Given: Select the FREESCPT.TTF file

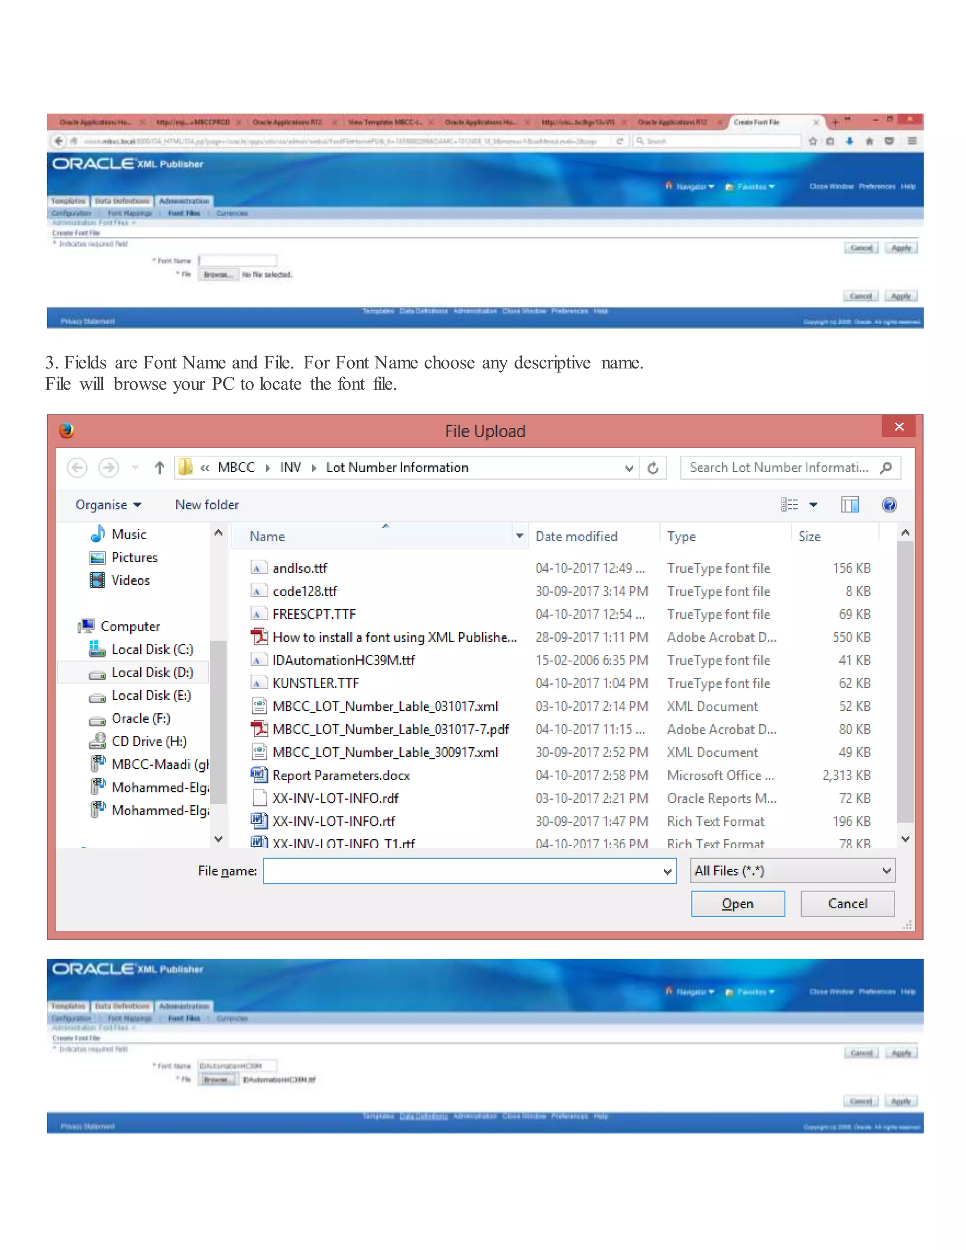Looking at the screenshot, I should click(314, 614).
